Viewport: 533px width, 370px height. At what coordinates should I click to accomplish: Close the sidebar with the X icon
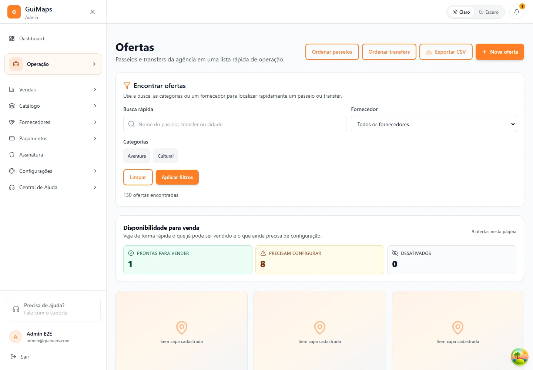coord(93,12)
